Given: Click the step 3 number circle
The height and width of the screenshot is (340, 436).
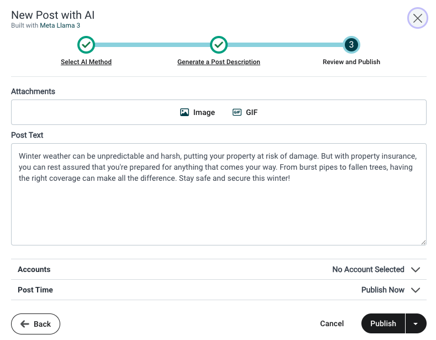Looking at the screenshot, I should click(x=351, y=45).
